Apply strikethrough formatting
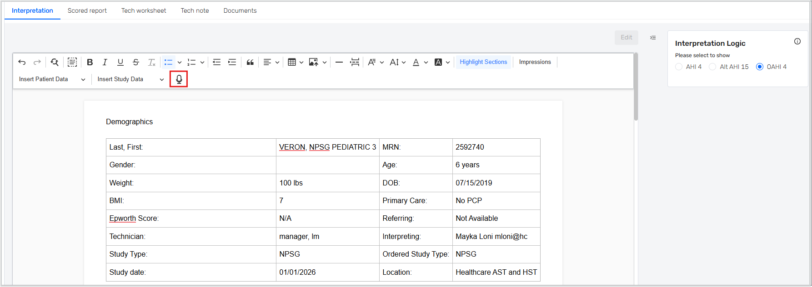This screenshot has width=812, height=287. [136, 62]
